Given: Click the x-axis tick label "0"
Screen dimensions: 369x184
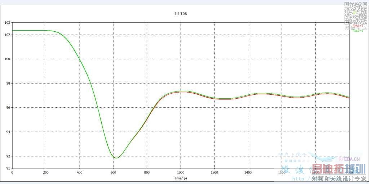Looking at the screenshot, I should point(12,172).
